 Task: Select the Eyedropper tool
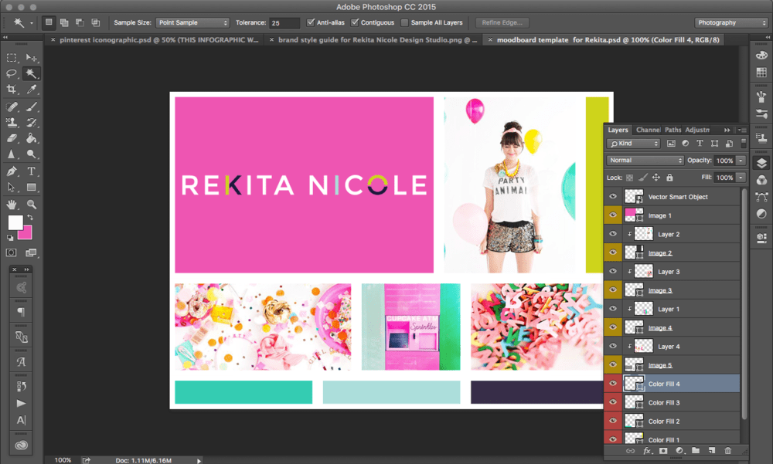(x=31, y=89)
